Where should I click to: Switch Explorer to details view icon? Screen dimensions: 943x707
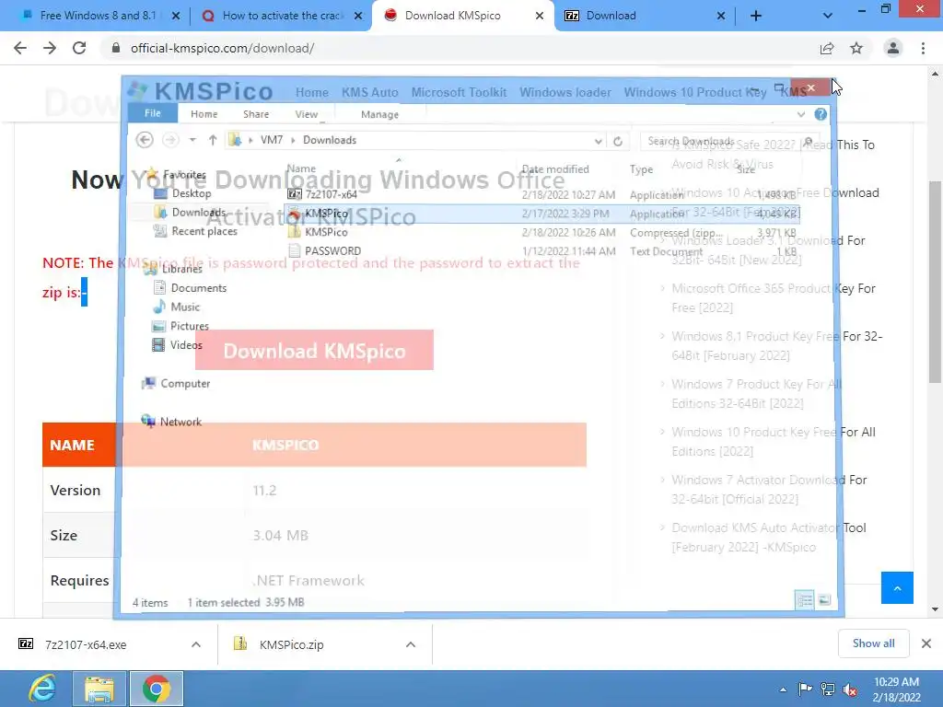tap(805, 600)
